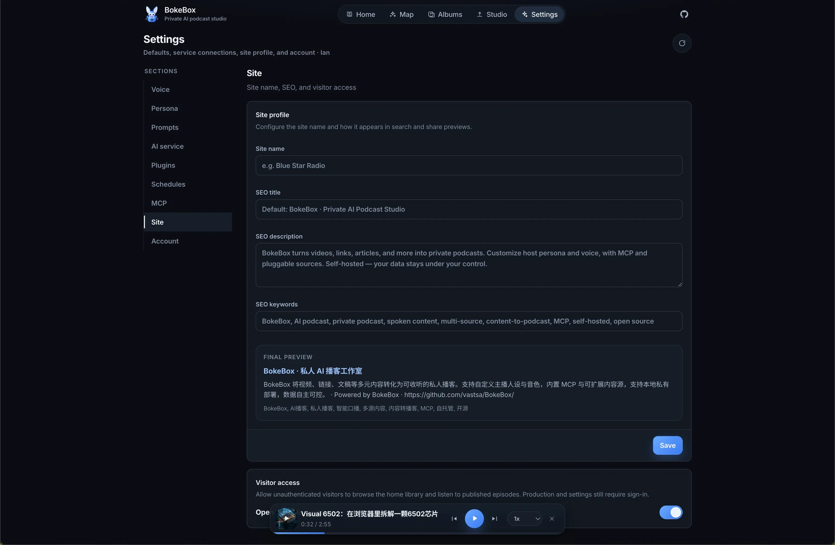
Task: Play the Visual 6502 episode
Action: click(x=474, y=519)
